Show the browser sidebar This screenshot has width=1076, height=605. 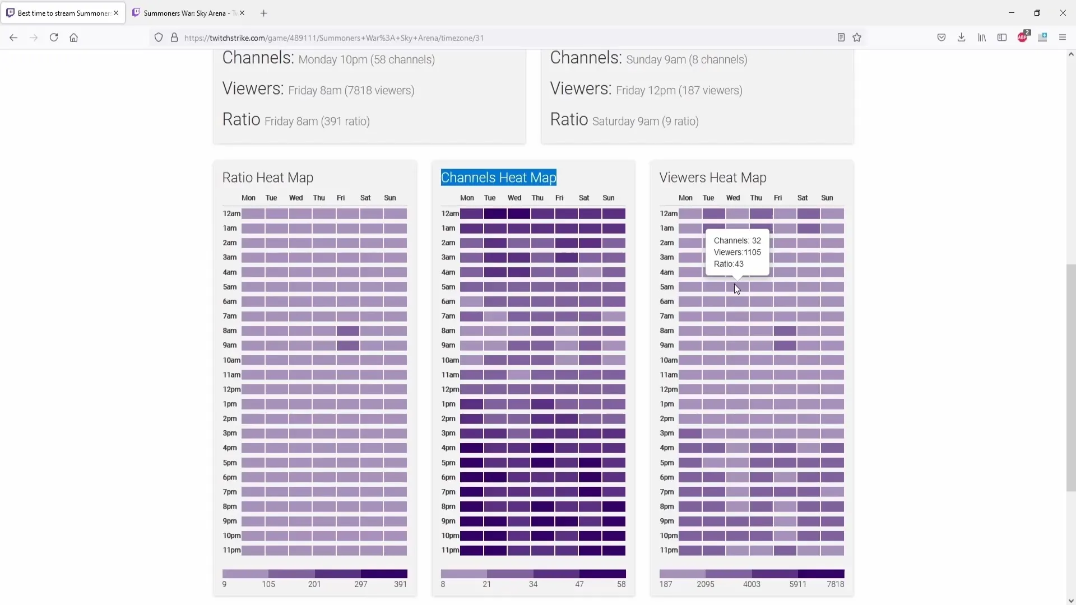click(x=1002, y=38)
